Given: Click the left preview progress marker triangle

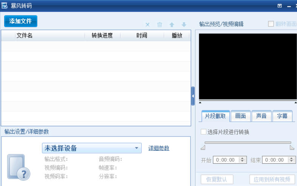Looking at the screenshot, I should (x=200, y=102).
